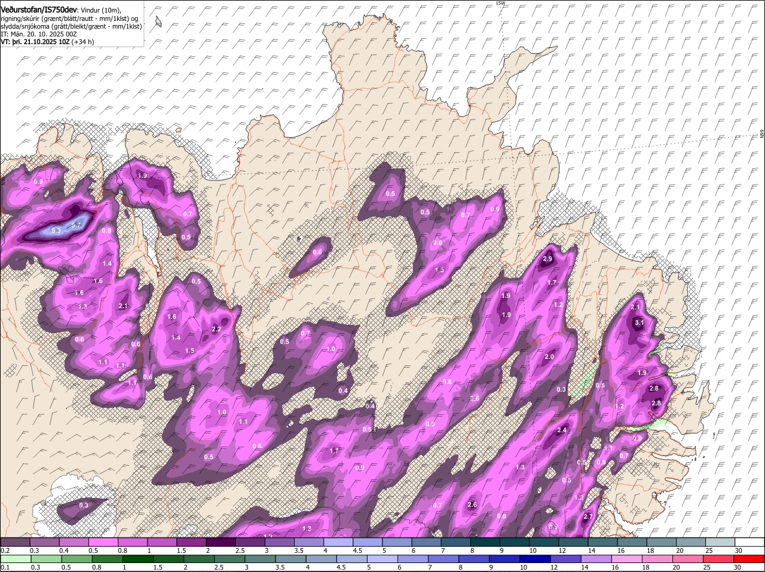Select the palest green swatch starting at 0.1
765x572 pixels.
16,559
